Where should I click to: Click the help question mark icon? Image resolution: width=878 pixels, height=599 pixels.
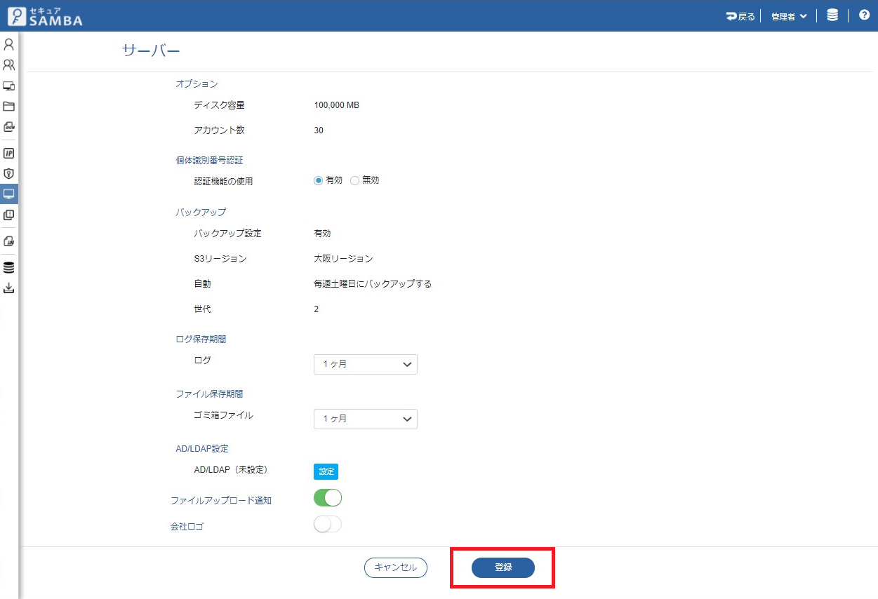(x=864, y=15)
